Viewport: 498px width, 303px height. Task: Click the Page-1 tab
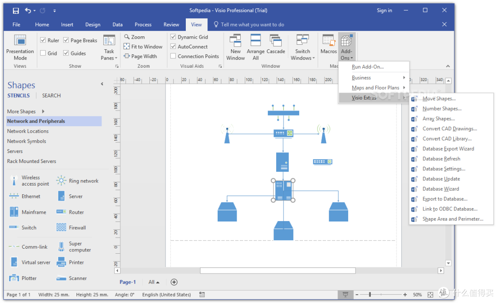tap(128, 282)
